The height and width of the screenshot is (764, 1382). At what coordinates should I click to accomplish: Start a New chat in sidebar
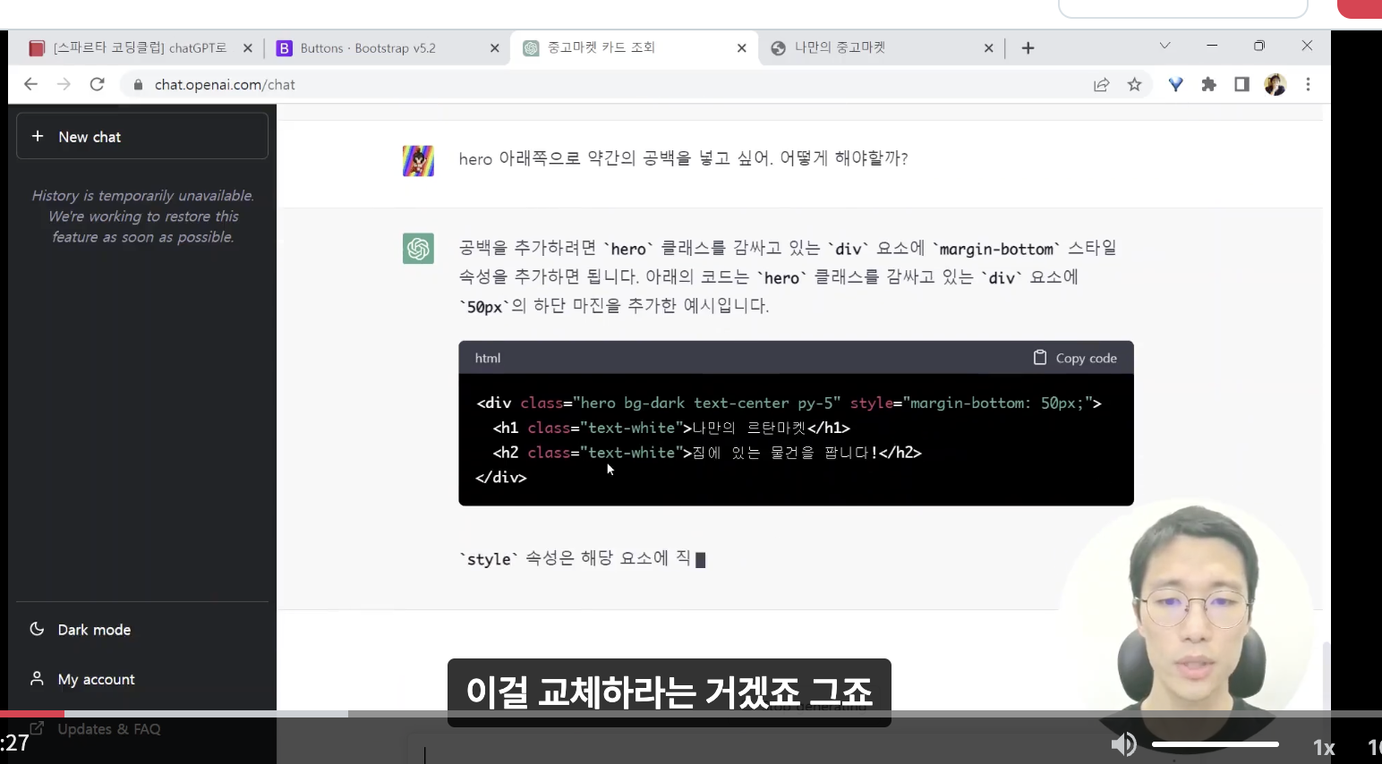point(142,136)
